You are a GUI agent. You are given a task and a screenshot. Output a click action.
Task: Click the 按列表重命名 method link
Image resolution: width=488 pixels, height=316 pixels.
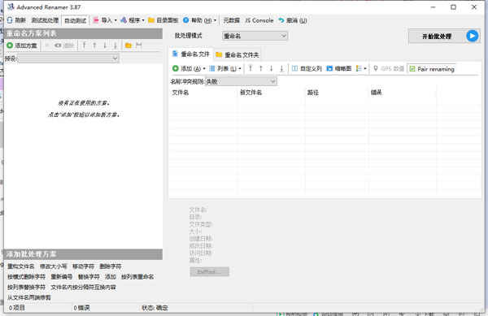click(x=137, y=276)
